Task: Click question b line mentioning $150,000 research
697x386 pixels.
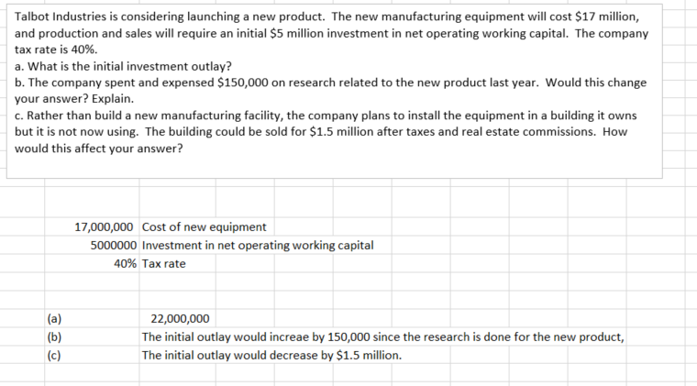Action: (x=331, y=83)
